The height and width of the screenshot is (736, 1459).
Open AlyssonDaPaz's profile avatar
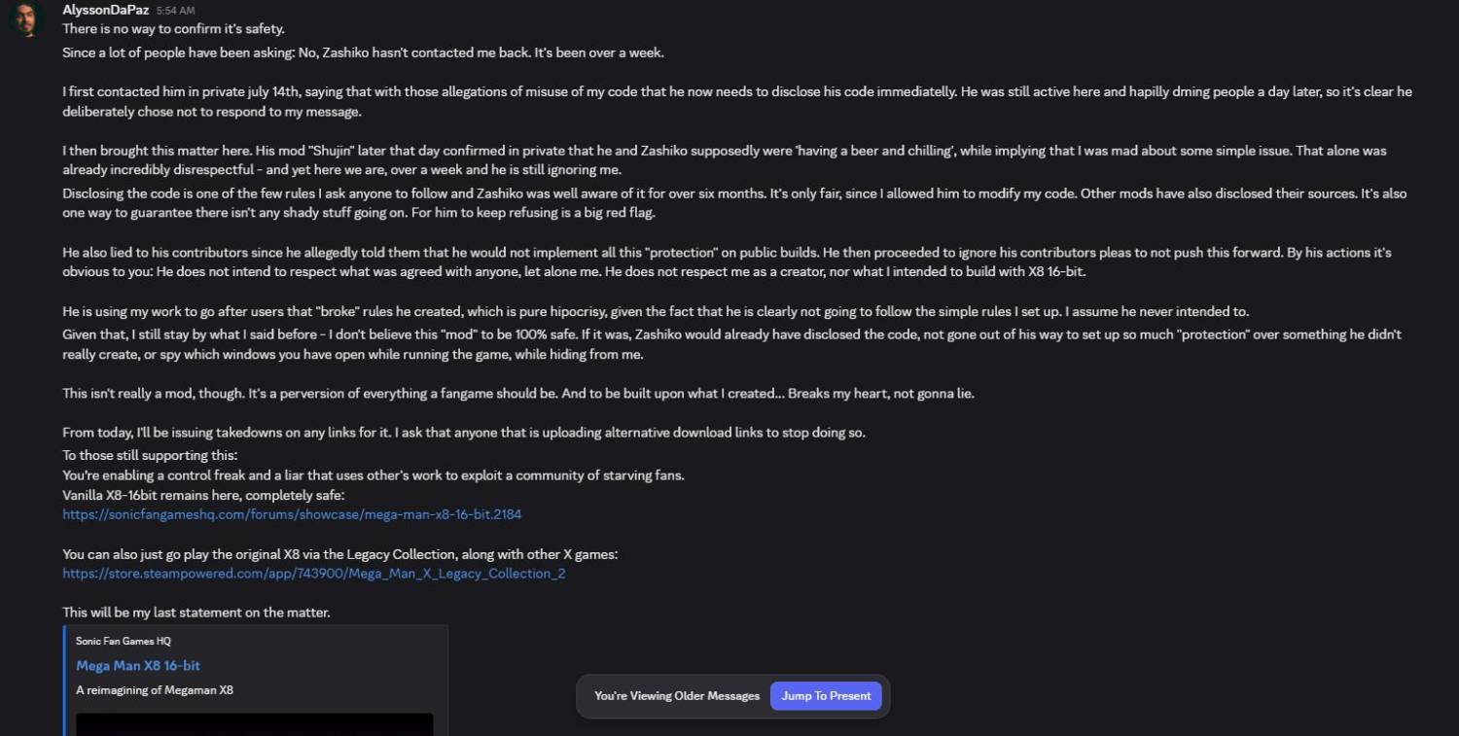pyautogui.click(x=25, y=19)
